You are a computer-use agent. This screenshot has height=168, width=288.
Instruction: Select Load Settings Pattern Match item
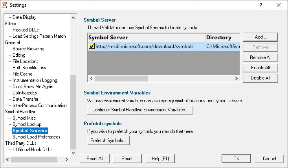[x=39, y=36]
